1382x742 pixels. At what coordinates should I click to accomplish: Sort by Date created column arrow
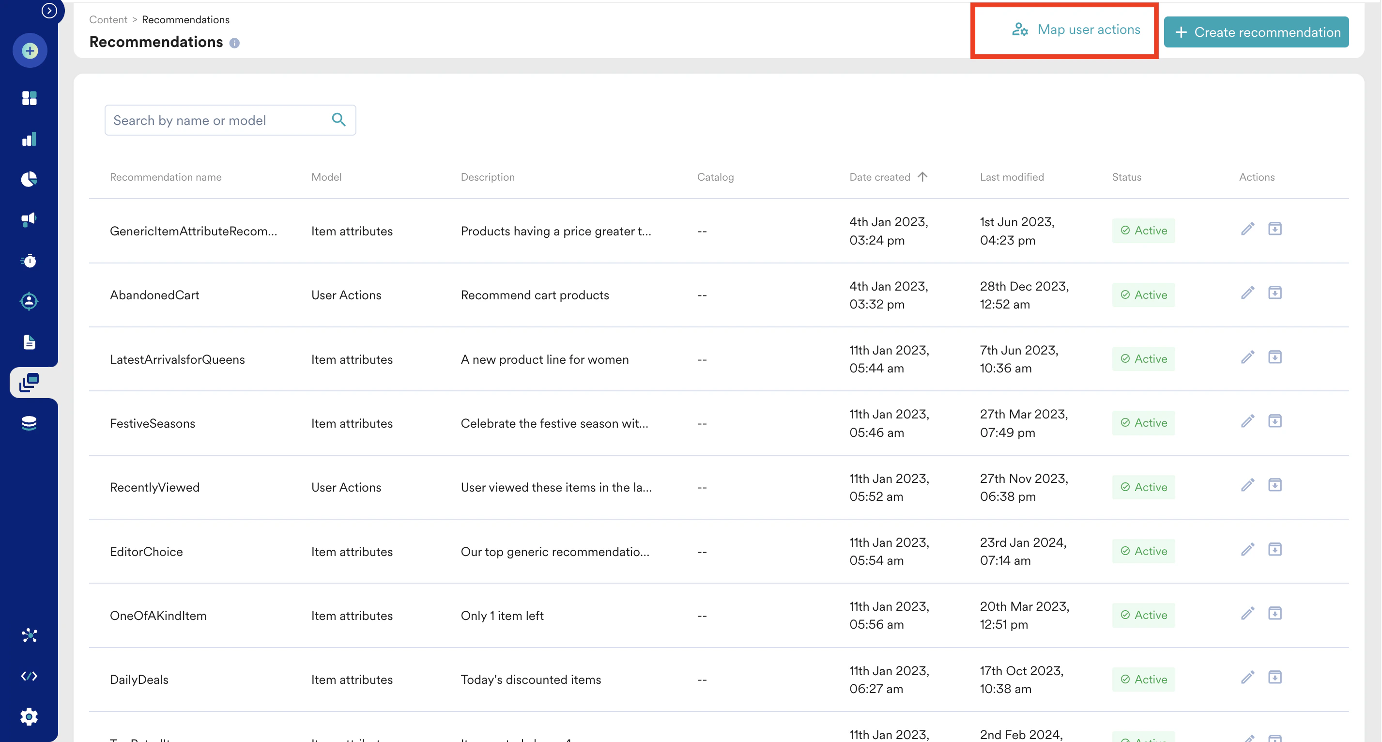(922, 177)
